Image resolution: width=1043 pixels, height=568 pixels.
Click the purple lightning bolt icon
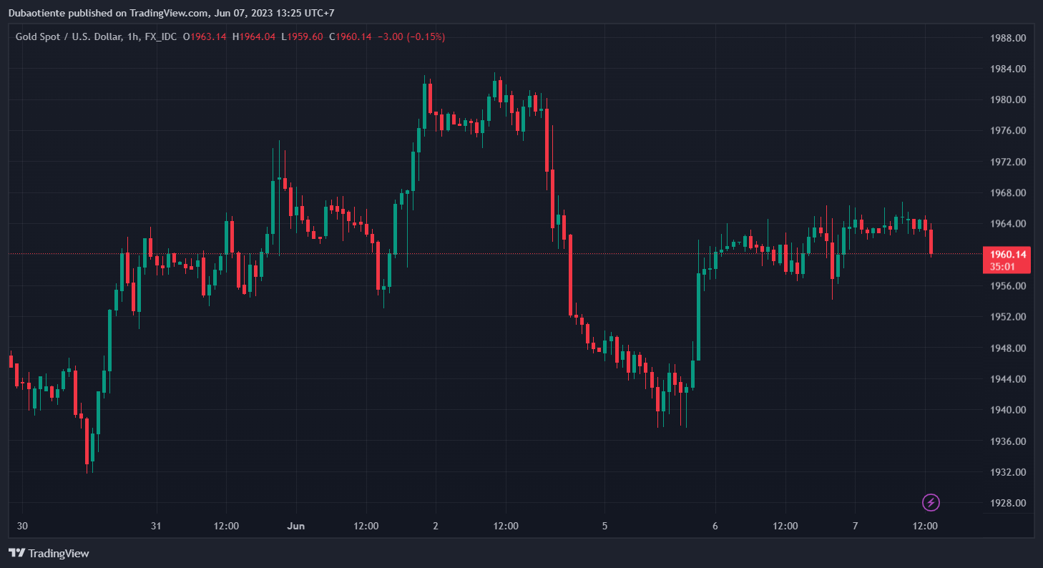tap(931, 502)
